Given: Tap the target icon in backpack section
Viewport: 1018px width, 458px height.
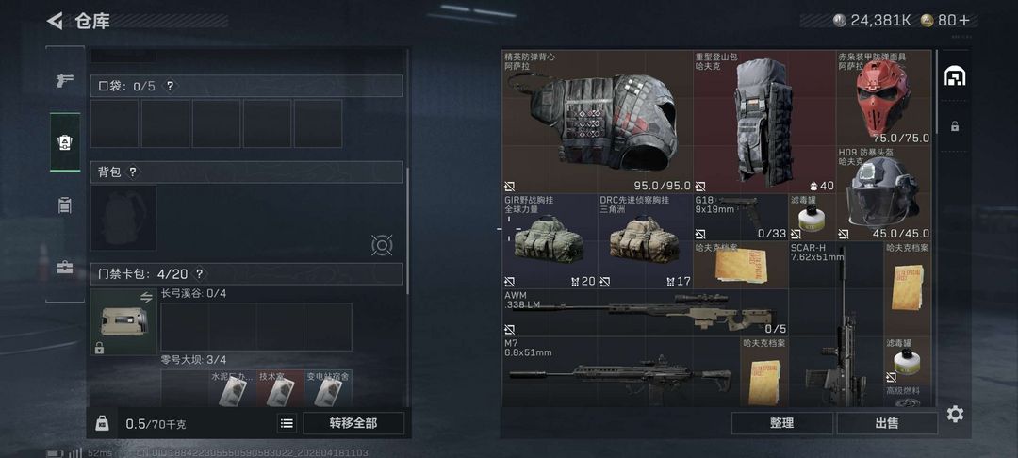Looking at the screenshot, I should 382,245.
